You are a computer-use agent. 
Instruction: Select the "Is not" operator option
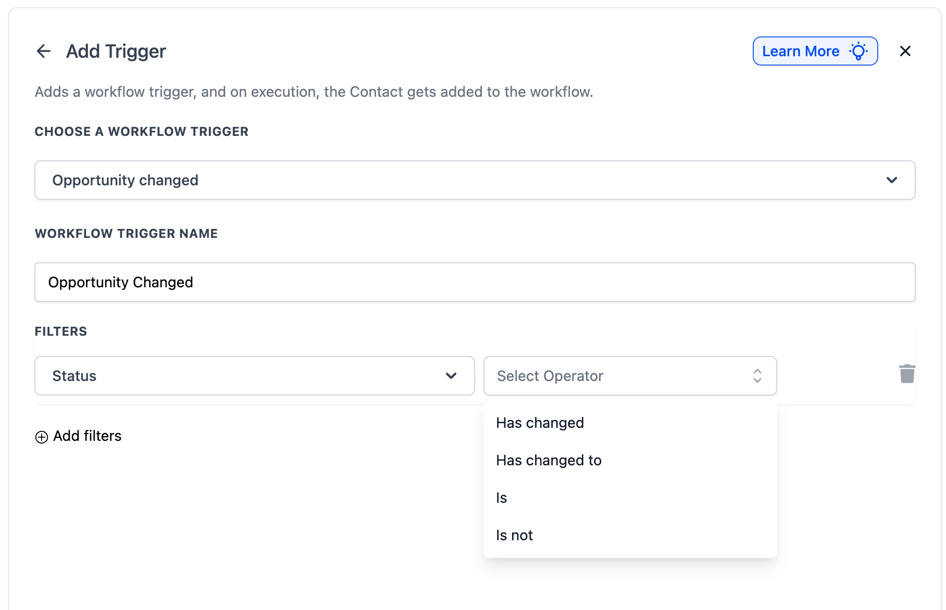click(x=514, y=535)
